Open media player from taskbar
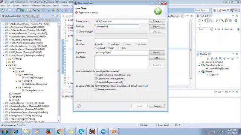Screen dimensions: 241x135 (37, 132)
